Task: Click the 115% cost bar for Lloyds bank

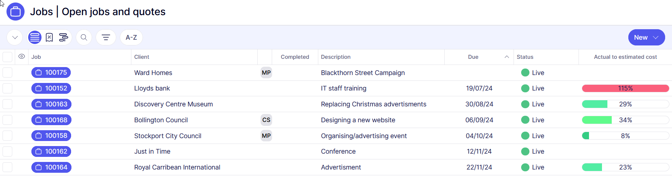Action: pyautogui.click(x=625, y=88)
